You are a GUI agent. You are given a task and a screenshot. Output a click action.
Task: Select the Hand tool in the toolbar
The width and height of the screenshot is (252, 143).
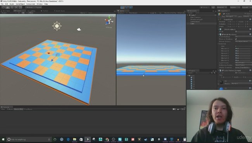3,7
